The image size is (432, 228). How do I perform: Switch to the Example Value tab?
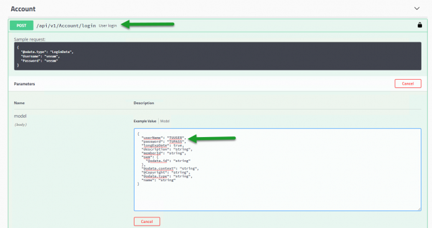click(145, 121)
